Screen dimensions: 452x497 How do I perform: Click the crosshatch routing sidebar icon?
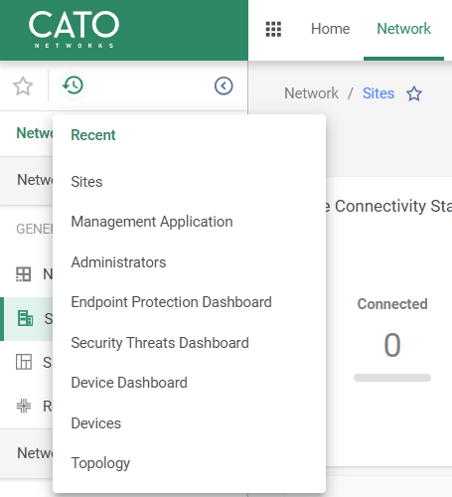click(24, 406)
